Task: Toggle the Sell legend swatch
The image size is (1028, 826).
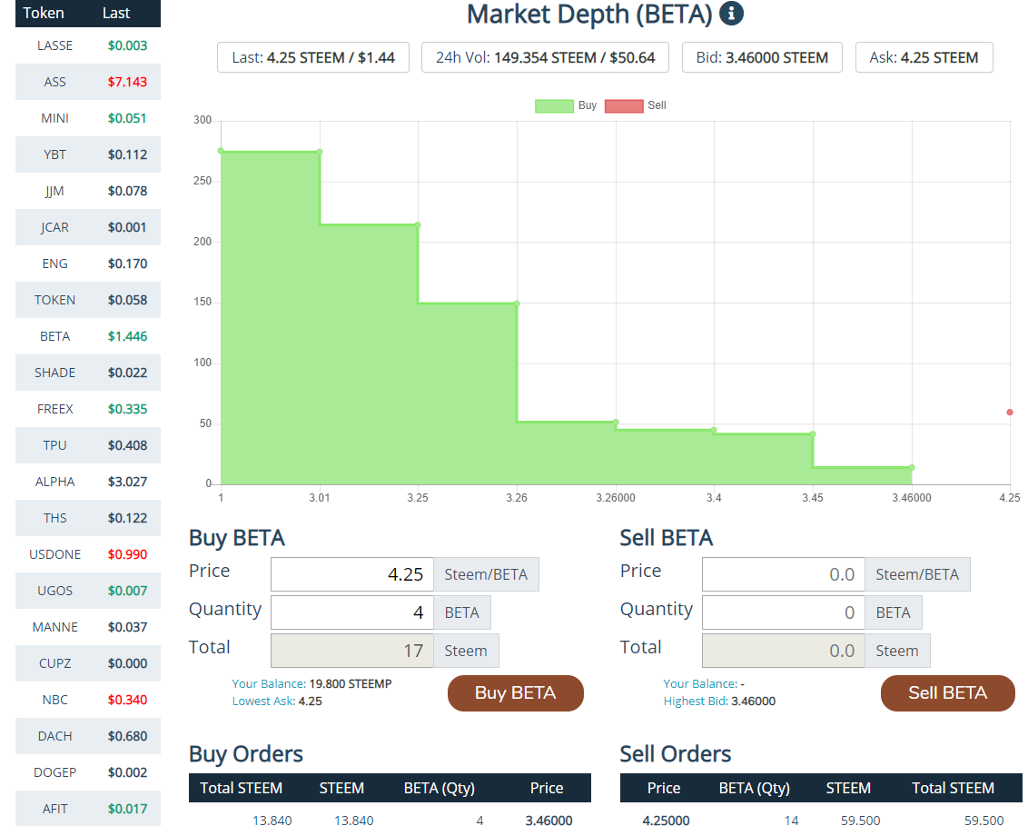Action: coord(624,105)
